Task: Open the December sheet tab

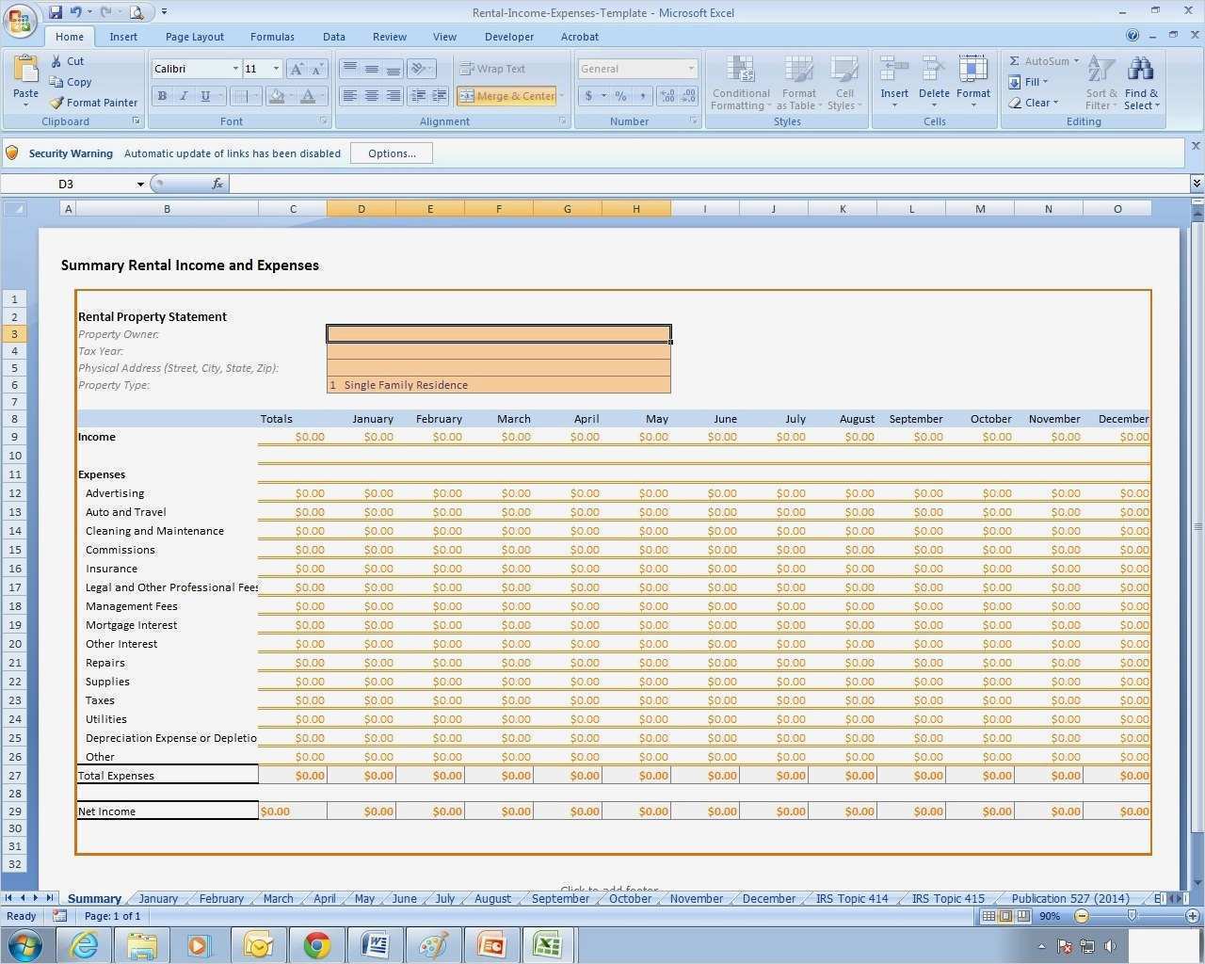Action: pyautogui.click(x=768, y=898)
